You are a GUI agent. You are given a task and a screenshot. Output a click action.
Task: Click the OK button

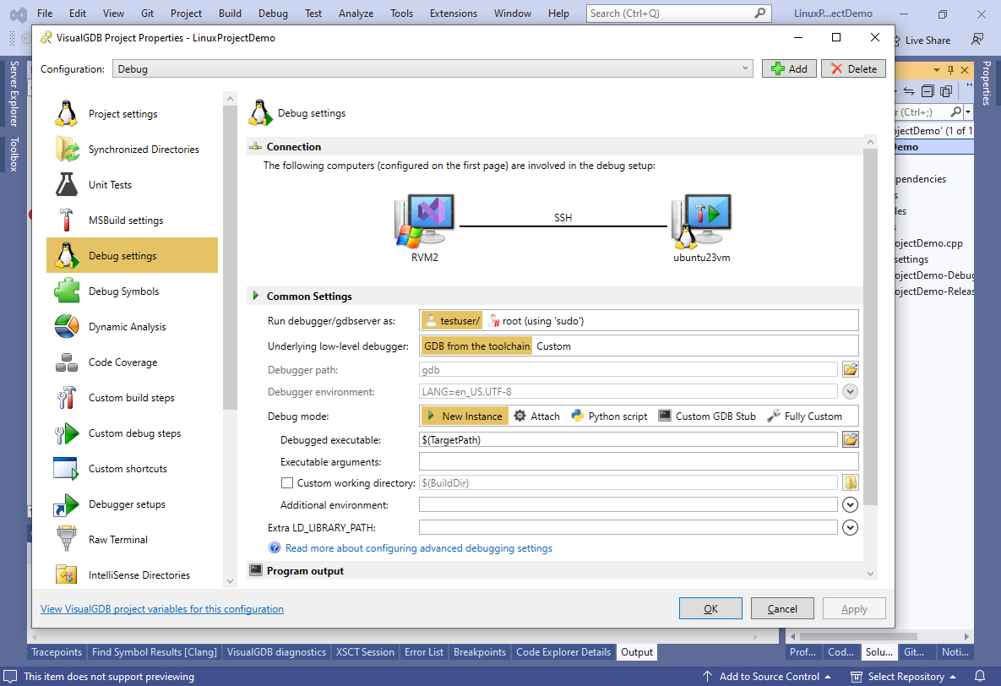pos(710,609)
